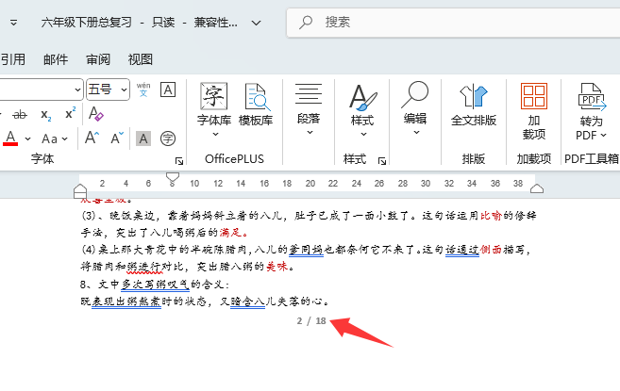Expand the document title dropdown chevron

(257, 23)
